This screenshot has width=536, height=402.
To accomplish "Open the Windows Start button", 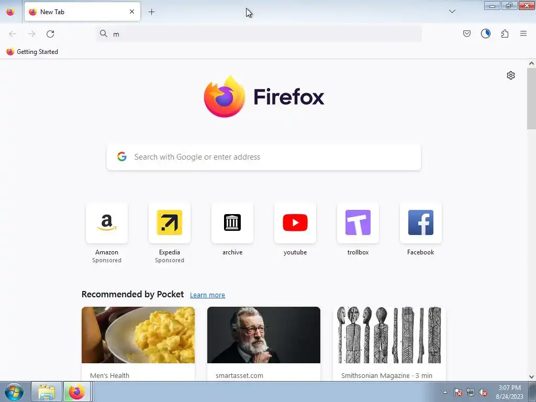I will click(x=14, y=392).
